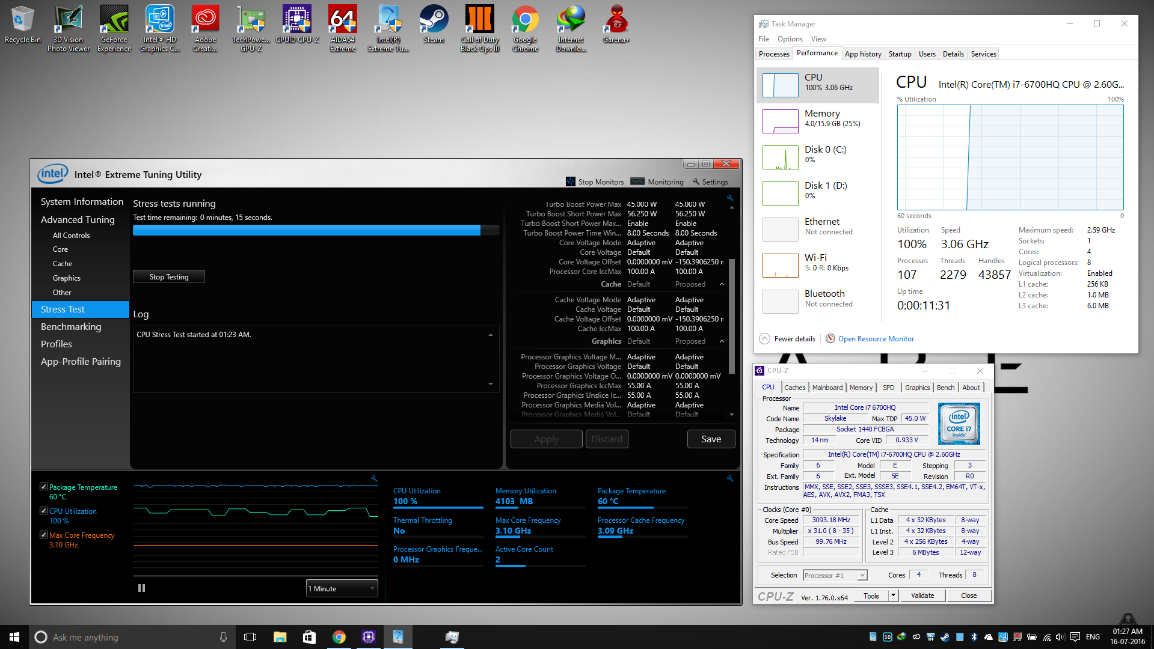Click Ask me anything search box

(x=132, y=637)
